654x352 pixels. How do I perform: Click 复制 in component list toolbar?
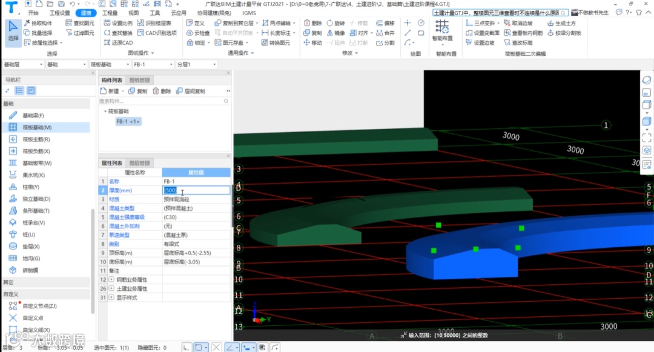[138, 91]
